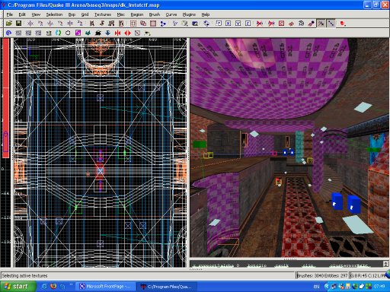Toggle the pressed diagonal line toolbar button
The height and width of the screenshot is (292, 390).
(331, 24)
